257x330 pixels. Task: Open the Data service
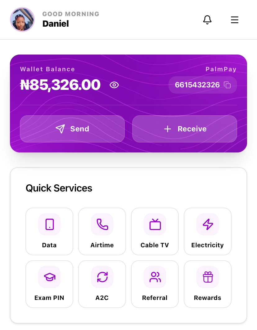click(x=49, y=231)
